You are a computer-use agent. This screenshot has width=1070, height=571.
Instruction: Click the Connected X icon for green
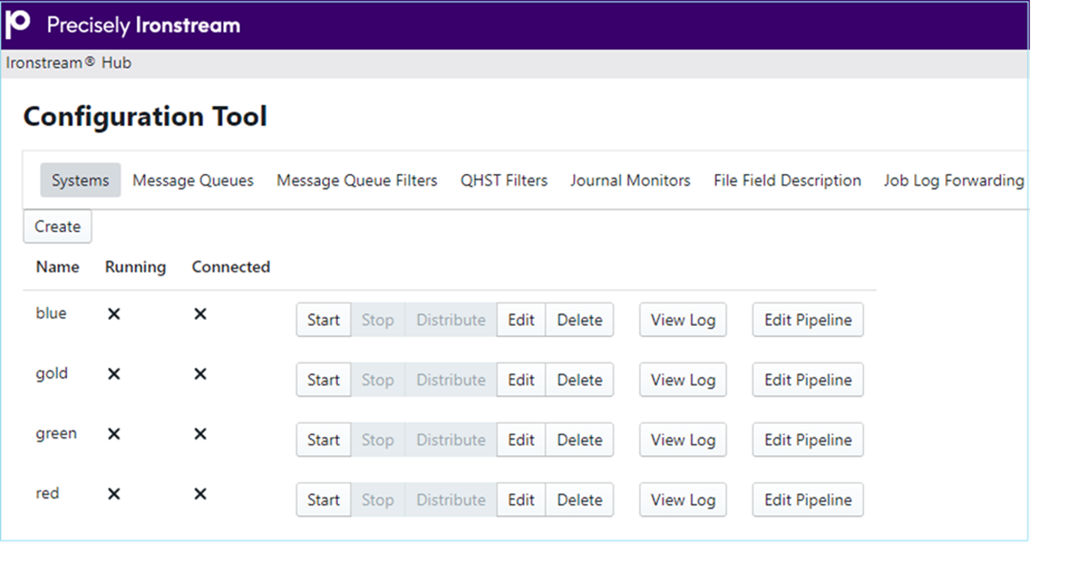pyautogui.click(x=201, y=434)
